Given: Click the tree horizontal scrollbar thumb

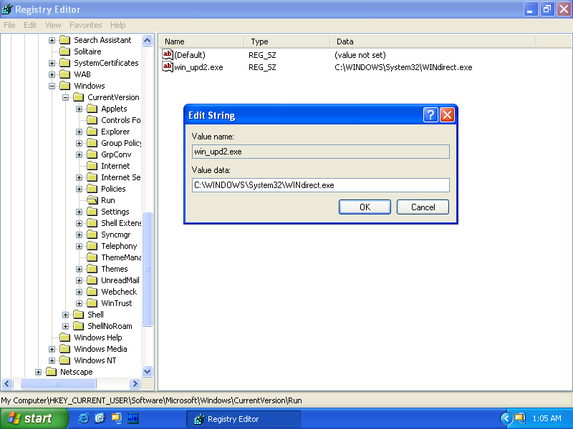Looking at the screenshot, I should tap(58, 383).
